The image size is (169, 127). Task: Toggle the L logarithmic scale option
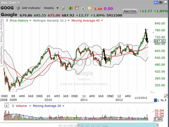[158, 100]
